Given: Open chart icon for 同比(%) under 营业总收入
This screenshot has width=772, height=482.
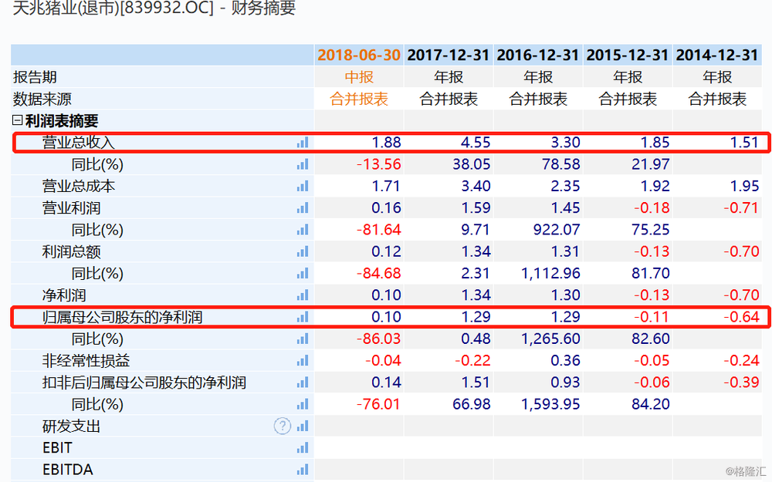Looking at the screenshot, I should 303,164.
